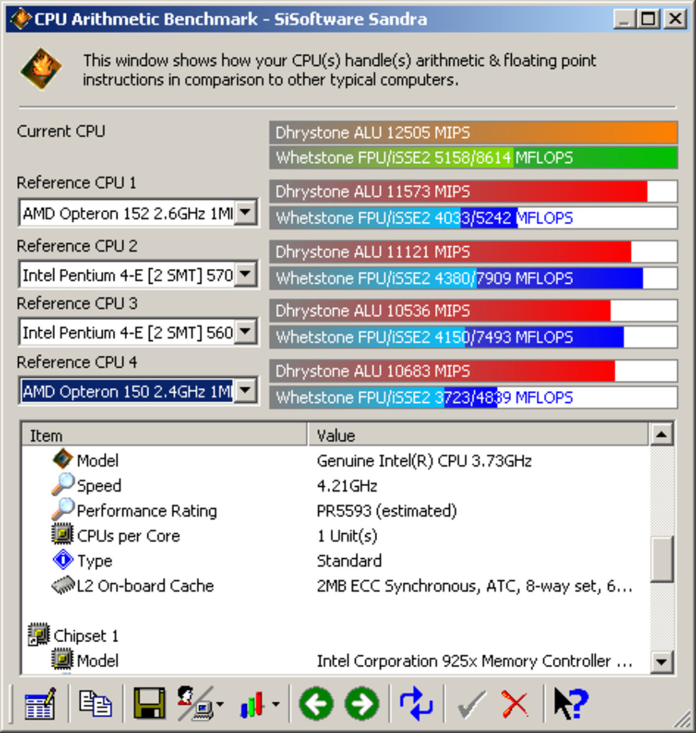Open the send icon's dropdown arrow
The width and height of the screenshot is (696, 733).
[220, 704]
